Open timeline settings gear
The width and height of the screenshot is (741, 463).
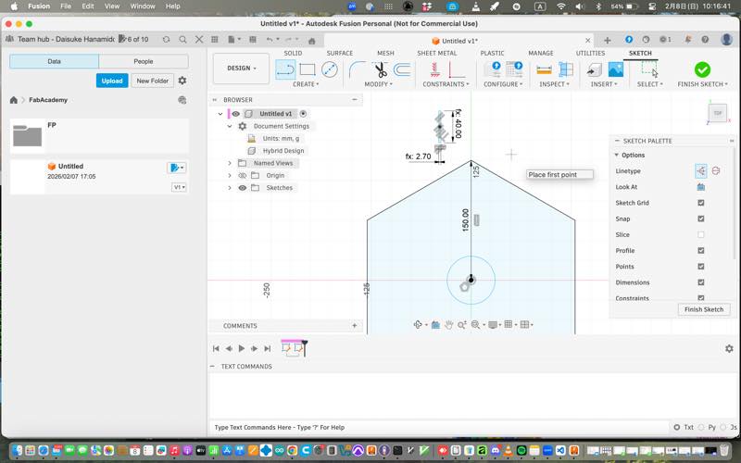729,348
